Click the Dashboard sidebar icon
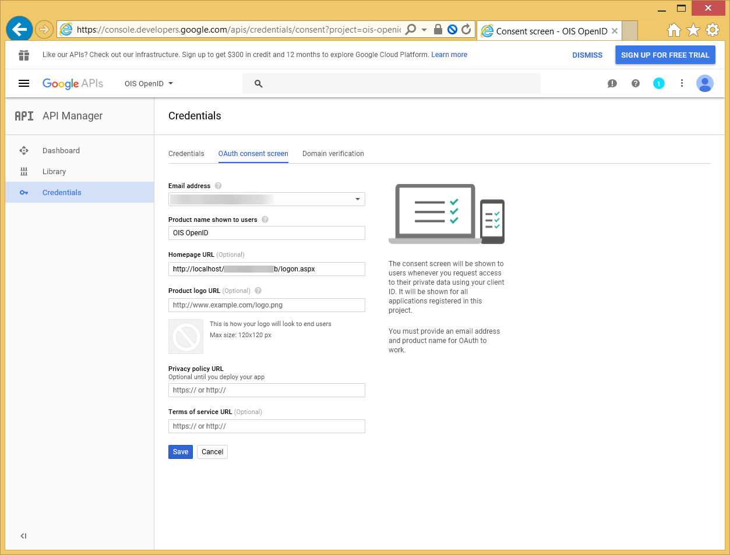Image resolution: width=730 pixels, height=555 pixels. coord(24,150)
